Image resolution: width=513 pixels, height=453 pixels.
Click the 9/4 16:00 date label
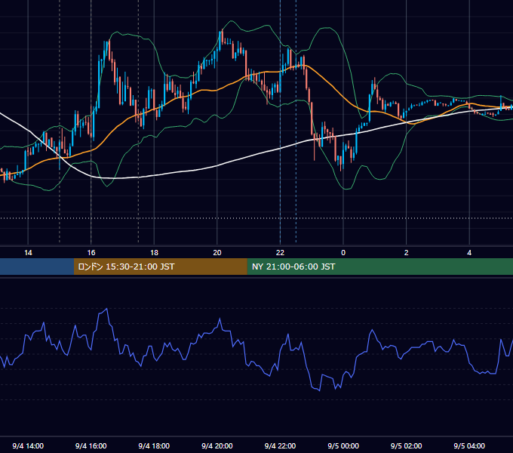click(x=91, y=445)
